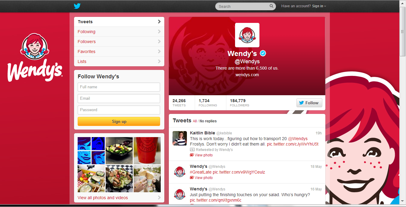The height and width of the screenshot is (207, 406).
Task: Open the Favorites section
Action: point(119,52)
